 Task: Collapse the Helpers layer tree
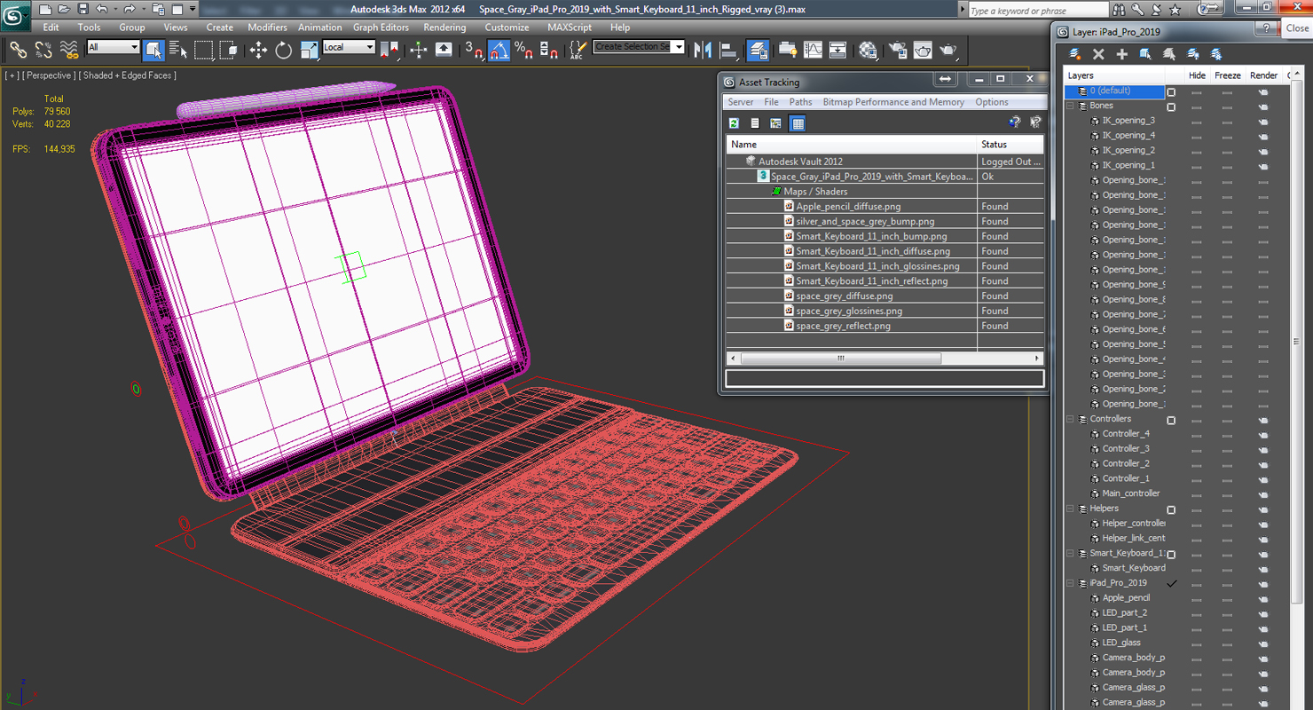[1070, 509]
